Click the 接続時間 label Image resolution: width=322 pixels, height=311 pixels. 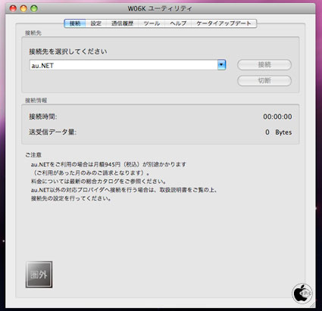[x=43, y=117]
